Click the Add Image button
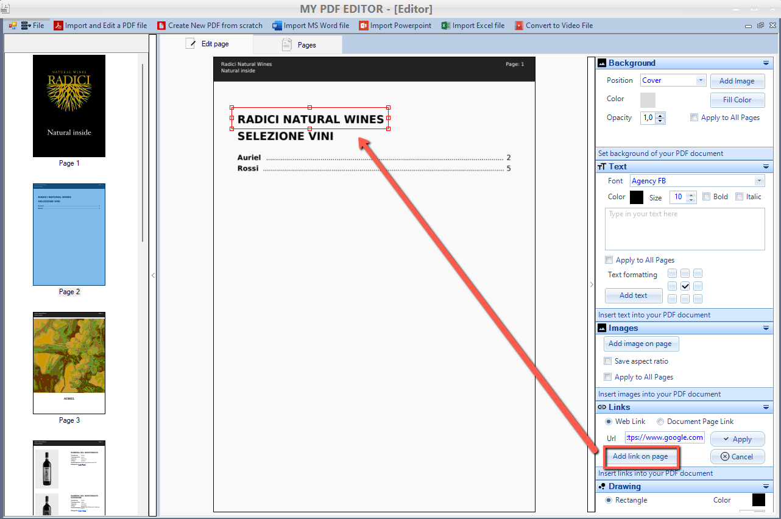Image resolution: width=781 pixels, height=519 pixels. tap(737, 81)
